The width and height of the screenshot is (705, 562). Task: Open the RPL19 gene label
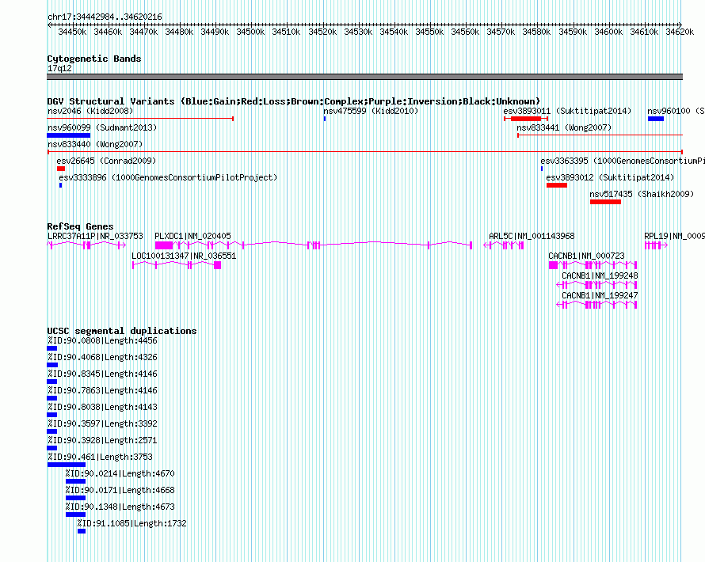point(674,236)
